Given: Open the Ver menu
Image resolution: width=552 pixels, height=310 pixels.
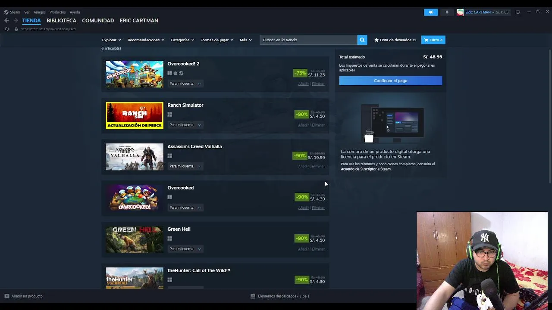Looking at the screenshot, I should (27, 12).
